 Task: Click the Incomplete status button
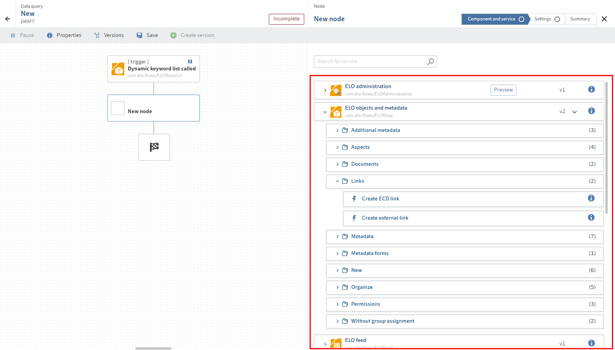[x=287, y=19]
